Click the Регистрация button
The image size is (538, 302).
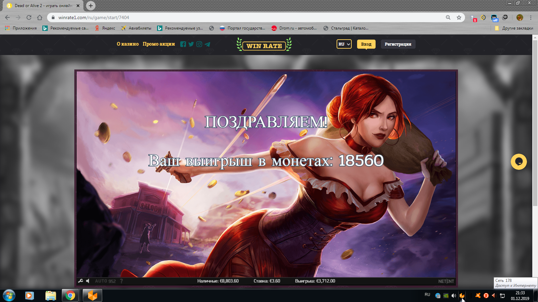(398, 44)
